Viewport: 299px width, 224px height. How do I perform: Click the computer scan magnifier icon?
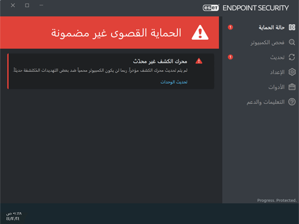[292, 42]
